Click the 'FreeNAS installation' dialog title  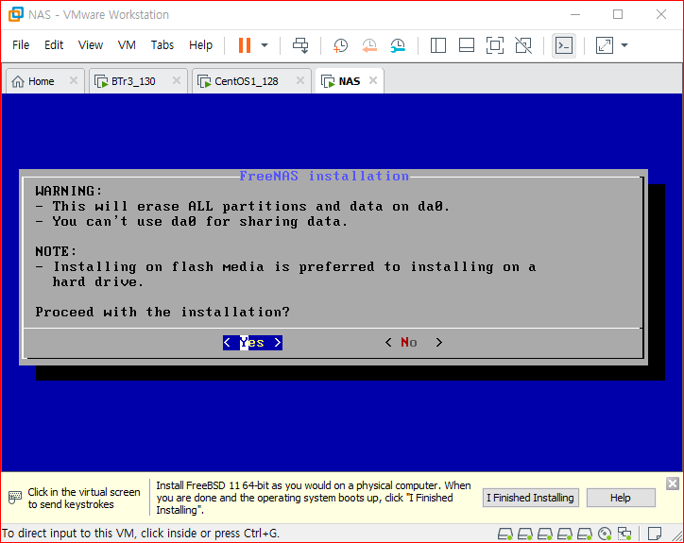click(x=324, y=176)
